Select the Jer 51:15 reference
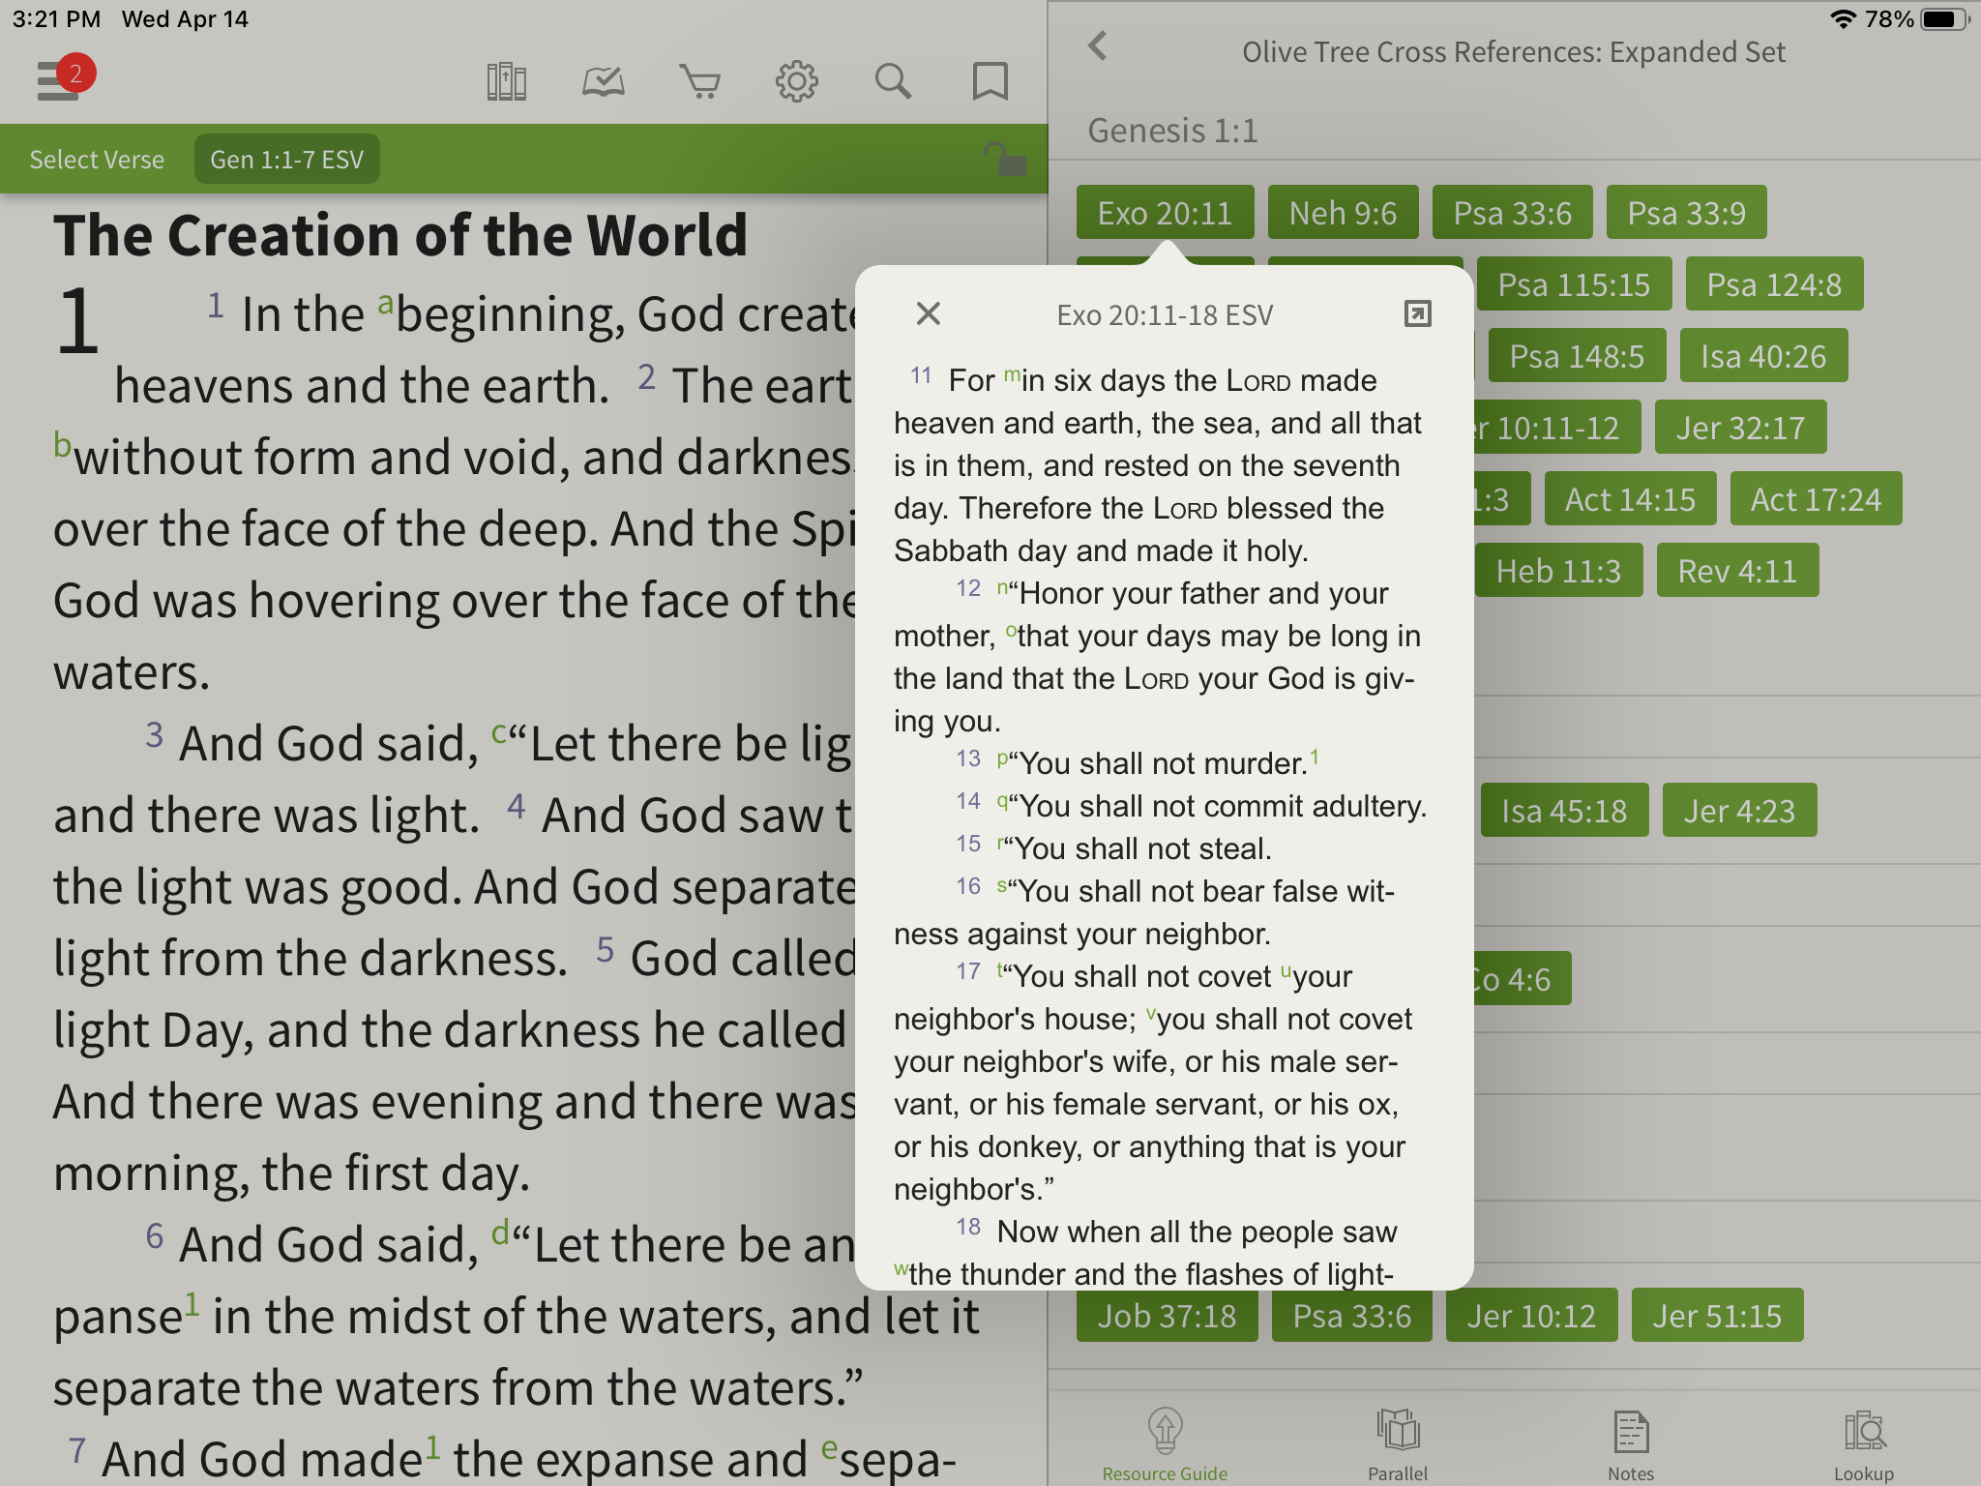This screenshot has width=1981, height=1486. click(x=1718, y=1316)
